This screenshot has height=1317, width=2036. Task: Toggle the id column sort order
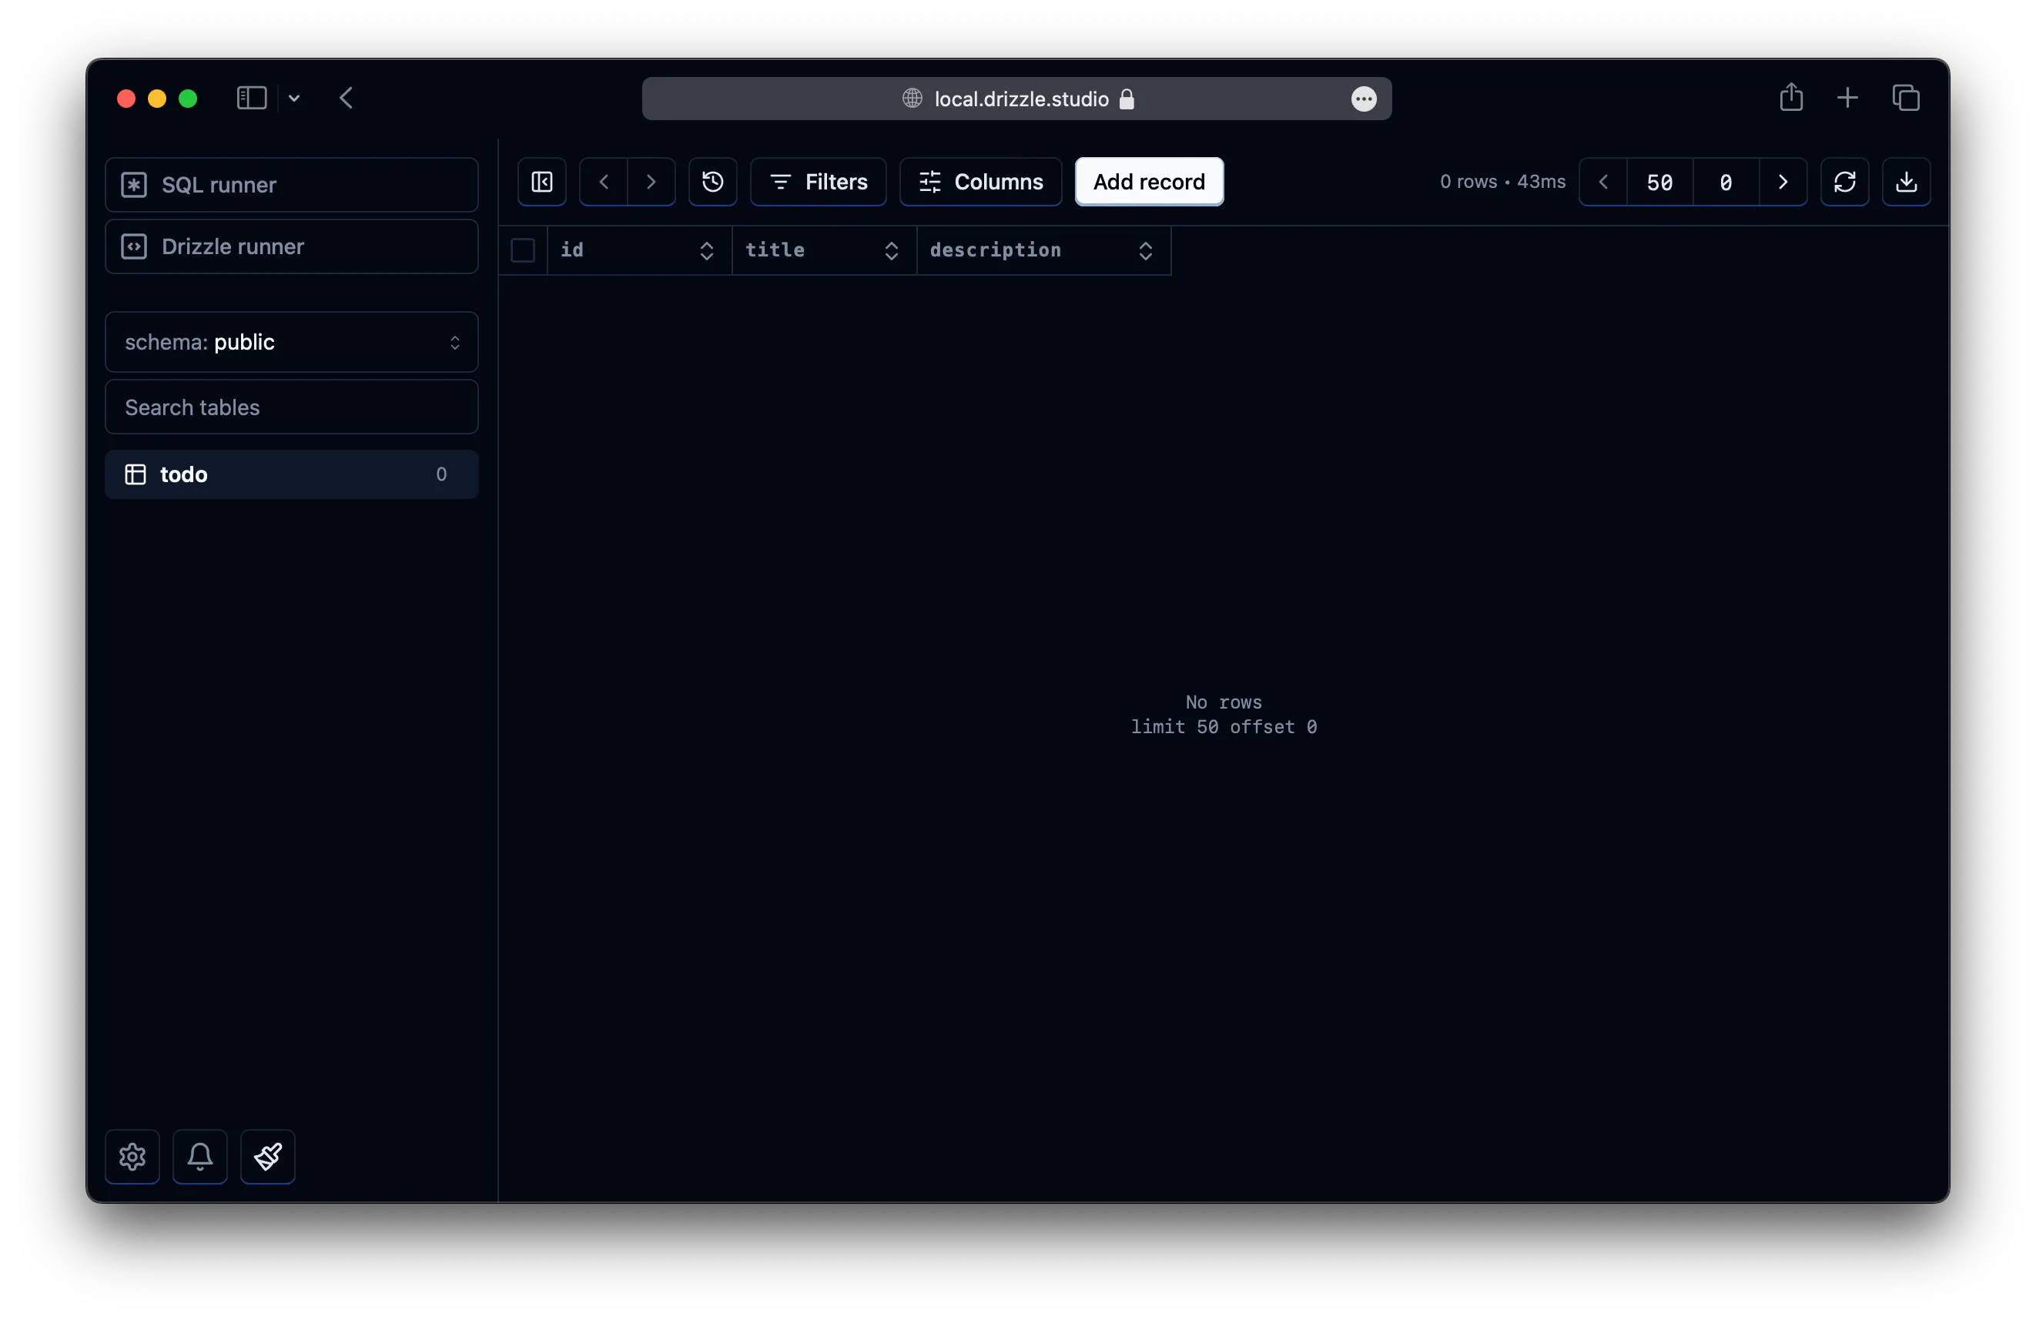click(706, 250)
